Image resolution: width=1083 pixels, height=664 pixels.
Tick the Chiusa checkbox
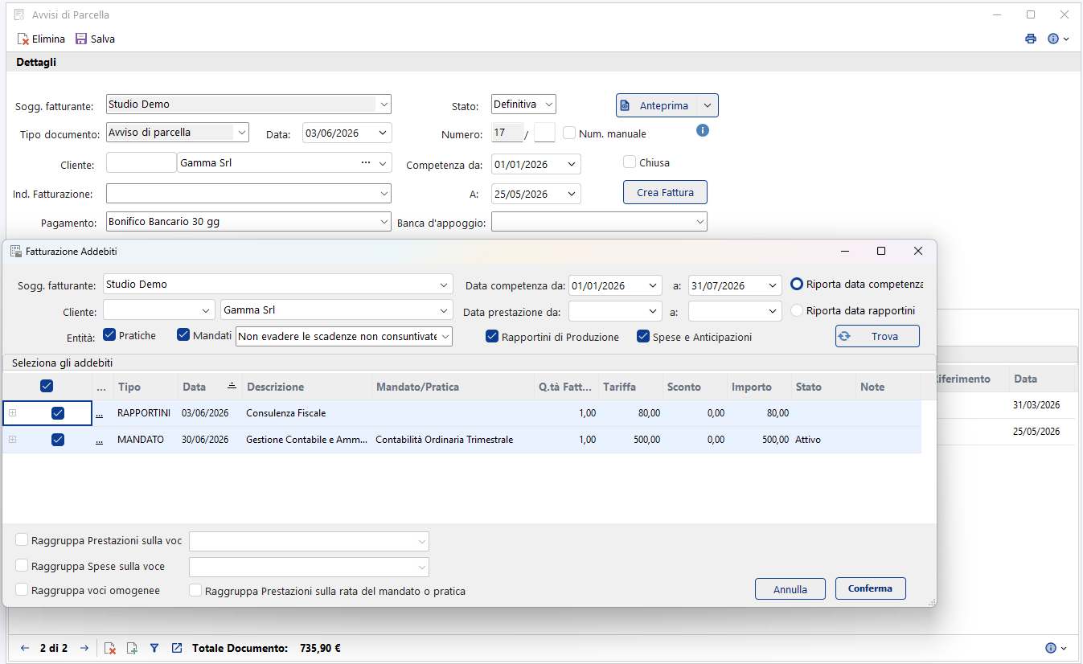coord(630,162)
